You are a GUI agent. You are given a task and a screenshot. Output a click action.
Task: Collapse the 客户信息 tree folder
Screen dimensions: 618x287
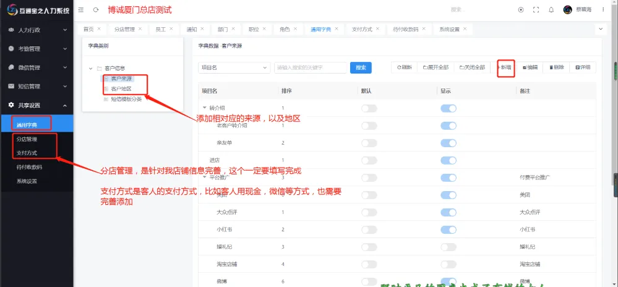[90, 68]
